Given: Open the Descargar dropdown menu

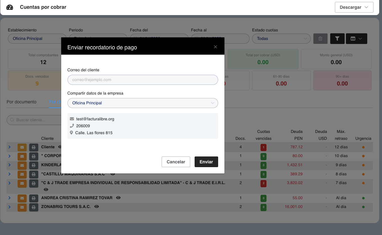Looking at the screenshot, I should tap(354, 7).
